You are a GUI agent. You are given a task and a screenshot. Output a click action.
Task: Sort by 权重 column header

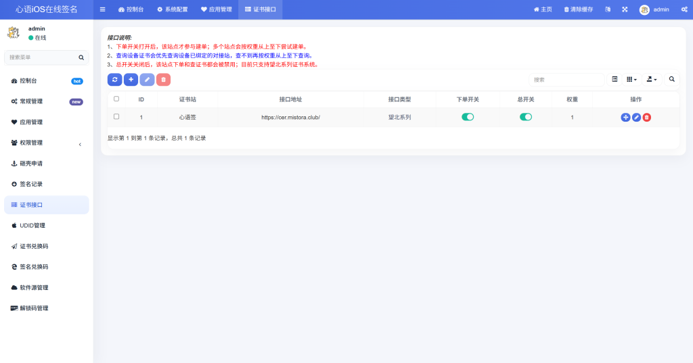point(573,99)
